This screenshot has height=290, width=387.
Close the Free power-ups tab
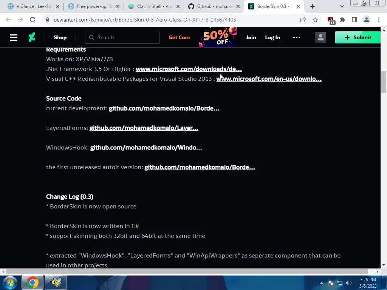tap(118, 6)
